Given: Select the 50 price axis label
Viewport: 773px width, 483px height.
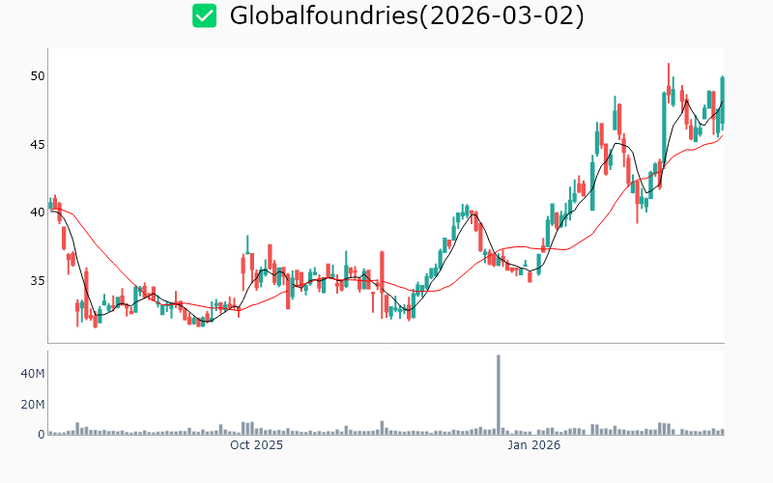Looking at the screenshot, I should point(38,76).
